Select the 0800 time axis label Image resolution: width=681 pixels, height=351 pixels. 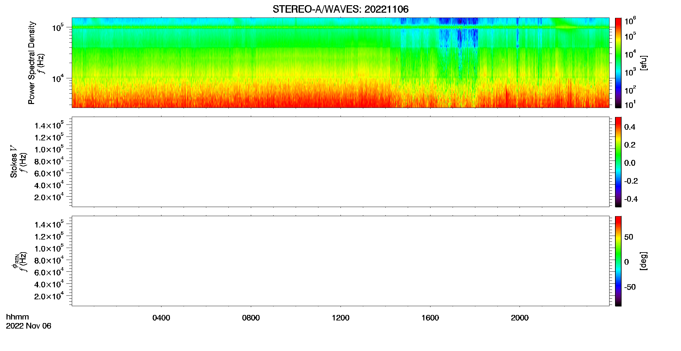[251, 318]
